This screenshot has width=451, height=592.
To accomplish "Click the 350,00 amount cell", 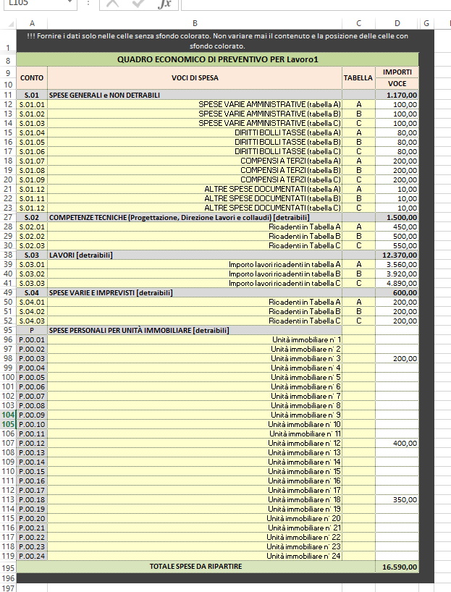I will pyautogui.click(x=397, y=500).
